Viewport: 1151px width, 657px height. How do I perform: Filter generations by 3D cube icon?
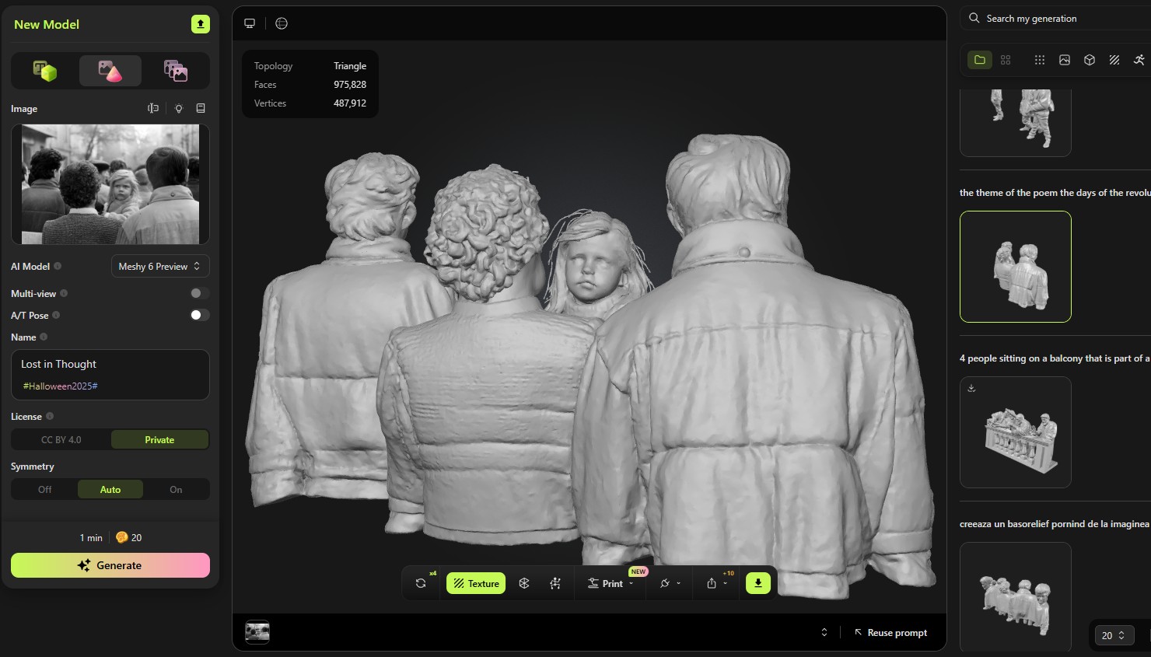coord(1090,60)
